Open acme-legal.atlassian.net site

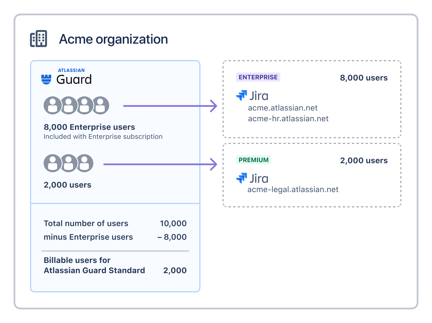point(293,190)
